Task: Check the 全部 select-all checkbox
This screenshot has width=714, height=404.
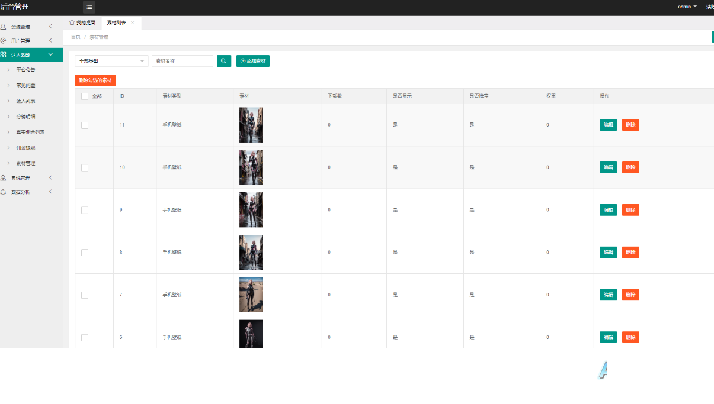Action: pos(85,96)
